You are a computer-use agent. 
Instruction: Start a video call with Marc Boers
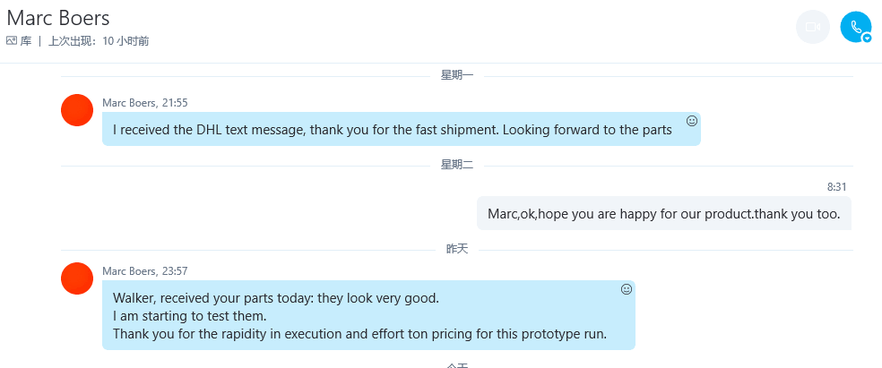[x=812, y=27]
